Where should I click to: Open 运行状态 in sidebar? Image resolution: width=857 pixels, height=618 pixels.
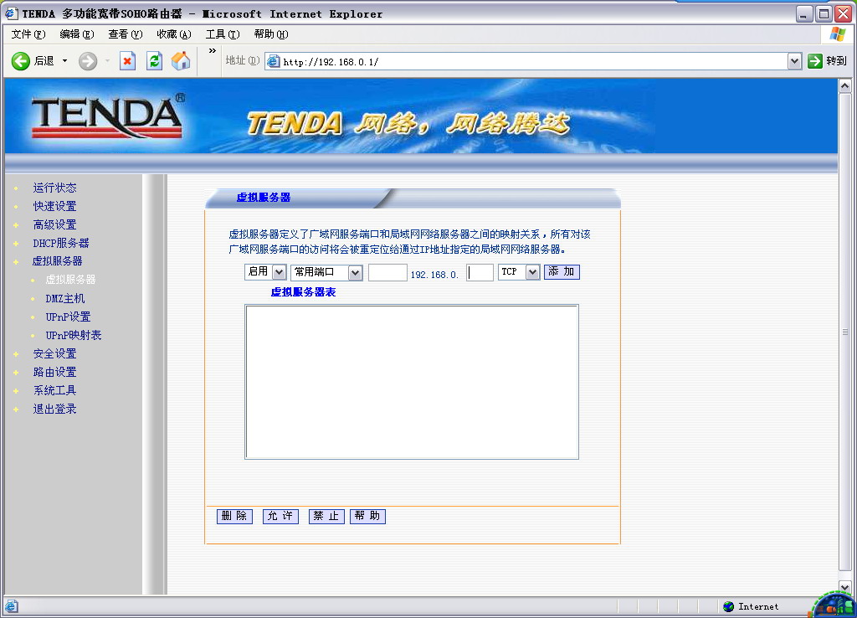coord(54,188)
